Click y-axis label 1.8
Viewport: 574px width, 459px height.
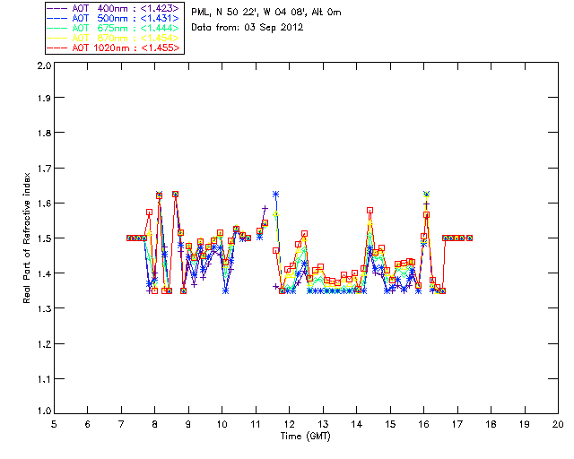click(x=44, y=133)
